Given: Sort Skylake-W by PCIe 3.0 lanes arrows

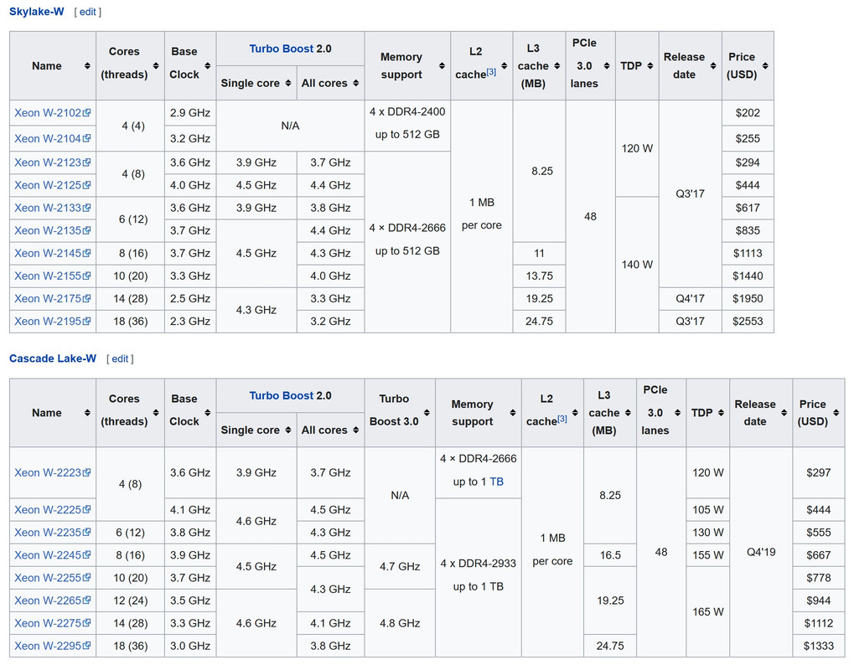Looking at the screenshot, I should click(x=607, y=66).
